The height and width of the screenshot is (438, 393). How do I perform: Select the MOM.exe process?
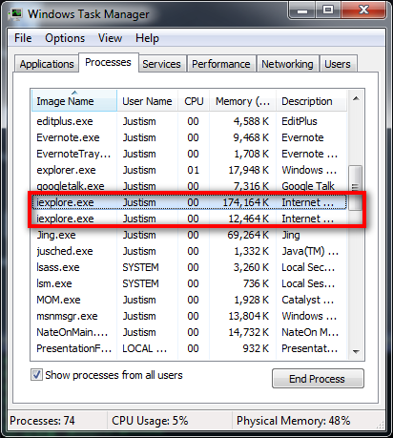point(189,300)
